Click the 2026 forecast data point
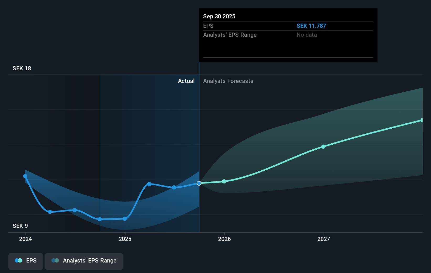The height and width of the screenshot is (273, 431). (224, 181)
